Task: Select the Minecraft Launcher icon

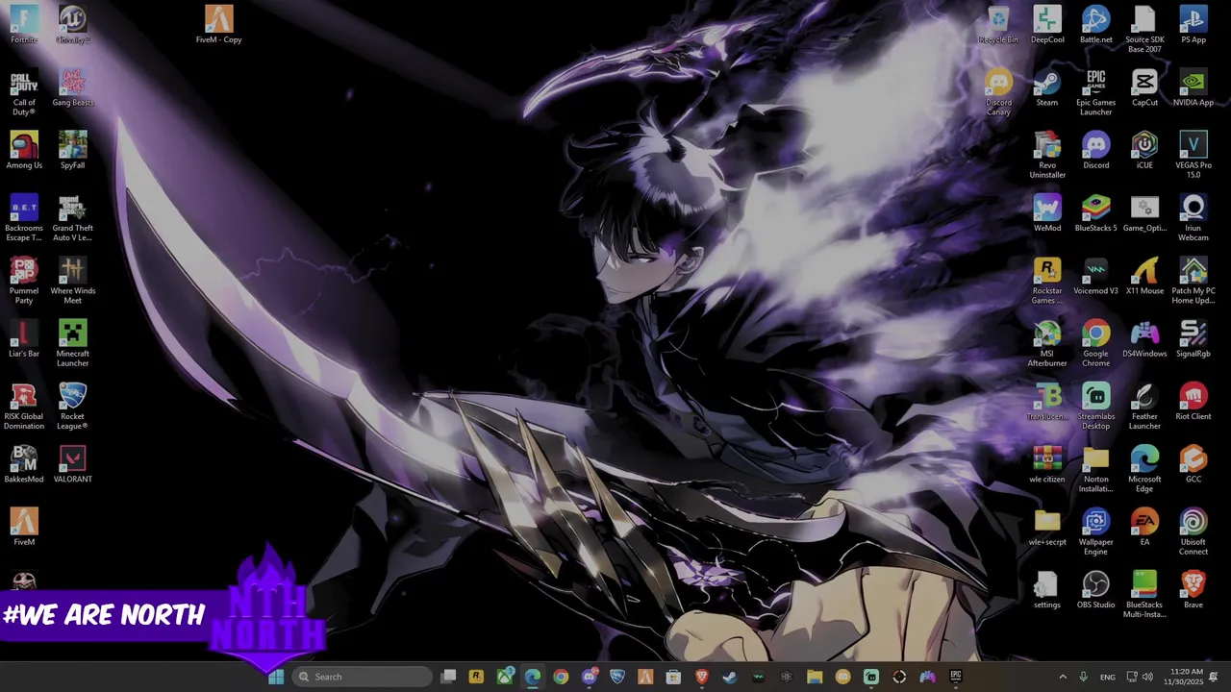Action: [x=73, y=343]
